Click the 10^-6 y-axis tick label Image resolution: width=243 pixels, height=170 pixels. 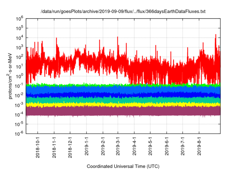[19, 134]
